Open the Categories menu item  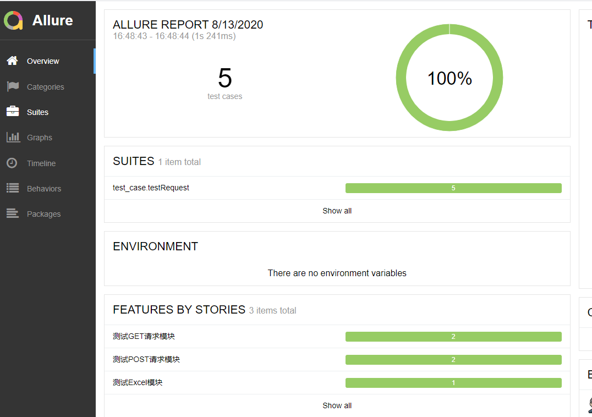pyautogui.click(x=47, y=86)
